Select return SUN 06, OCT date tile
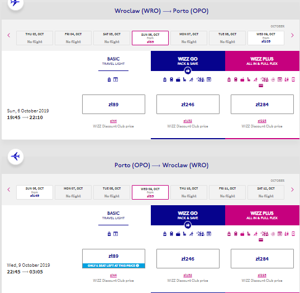Viewport: 300px width, 293px height. [35, 192]
